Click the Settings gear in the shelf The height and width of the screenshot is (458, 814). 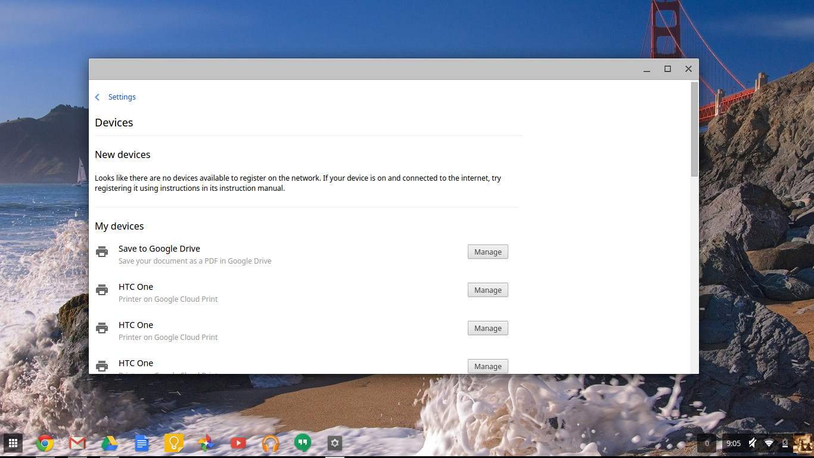pos(335,443)
